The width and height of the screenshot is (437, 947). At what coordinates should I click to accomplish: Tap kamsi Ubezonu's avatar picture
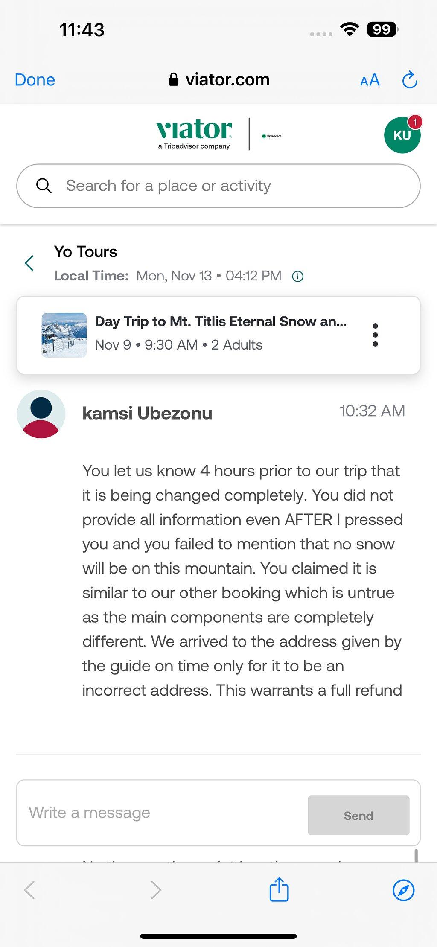click(41, 414)
